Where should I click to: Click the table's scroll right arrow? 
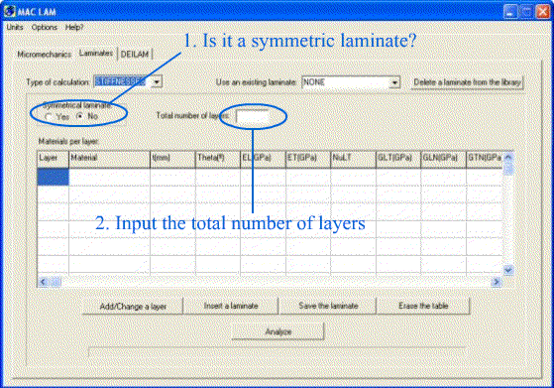coord(497,282)
